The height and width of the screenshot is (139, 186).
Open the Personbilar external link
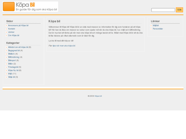(x=158, y=29)
